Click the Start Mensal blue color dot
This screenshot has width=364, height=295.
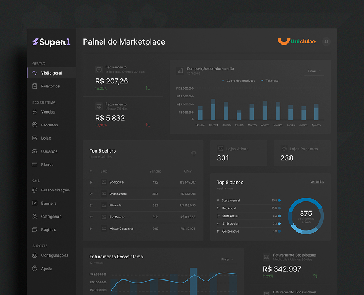(279, 200)
